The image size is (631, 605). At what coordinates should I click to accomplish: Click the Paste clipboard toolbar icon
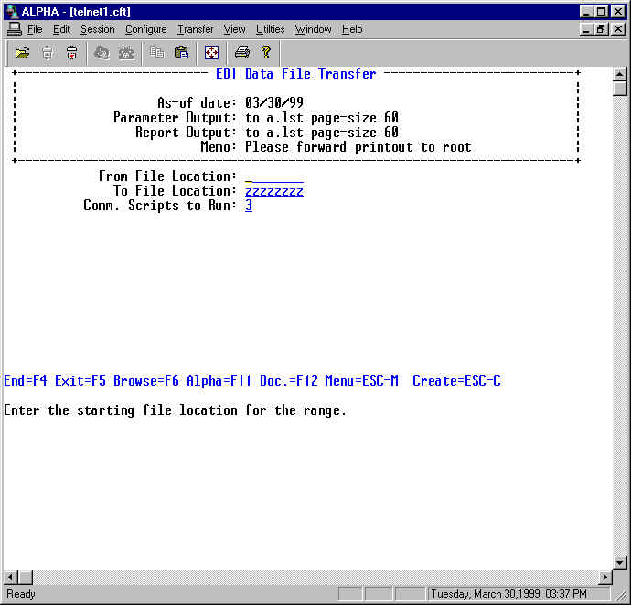click(x=181, y=53)
